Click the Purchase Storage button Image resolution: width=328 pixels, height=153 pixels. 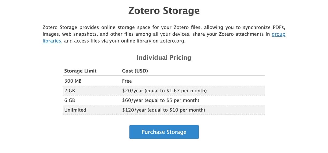tap(164, 132)
